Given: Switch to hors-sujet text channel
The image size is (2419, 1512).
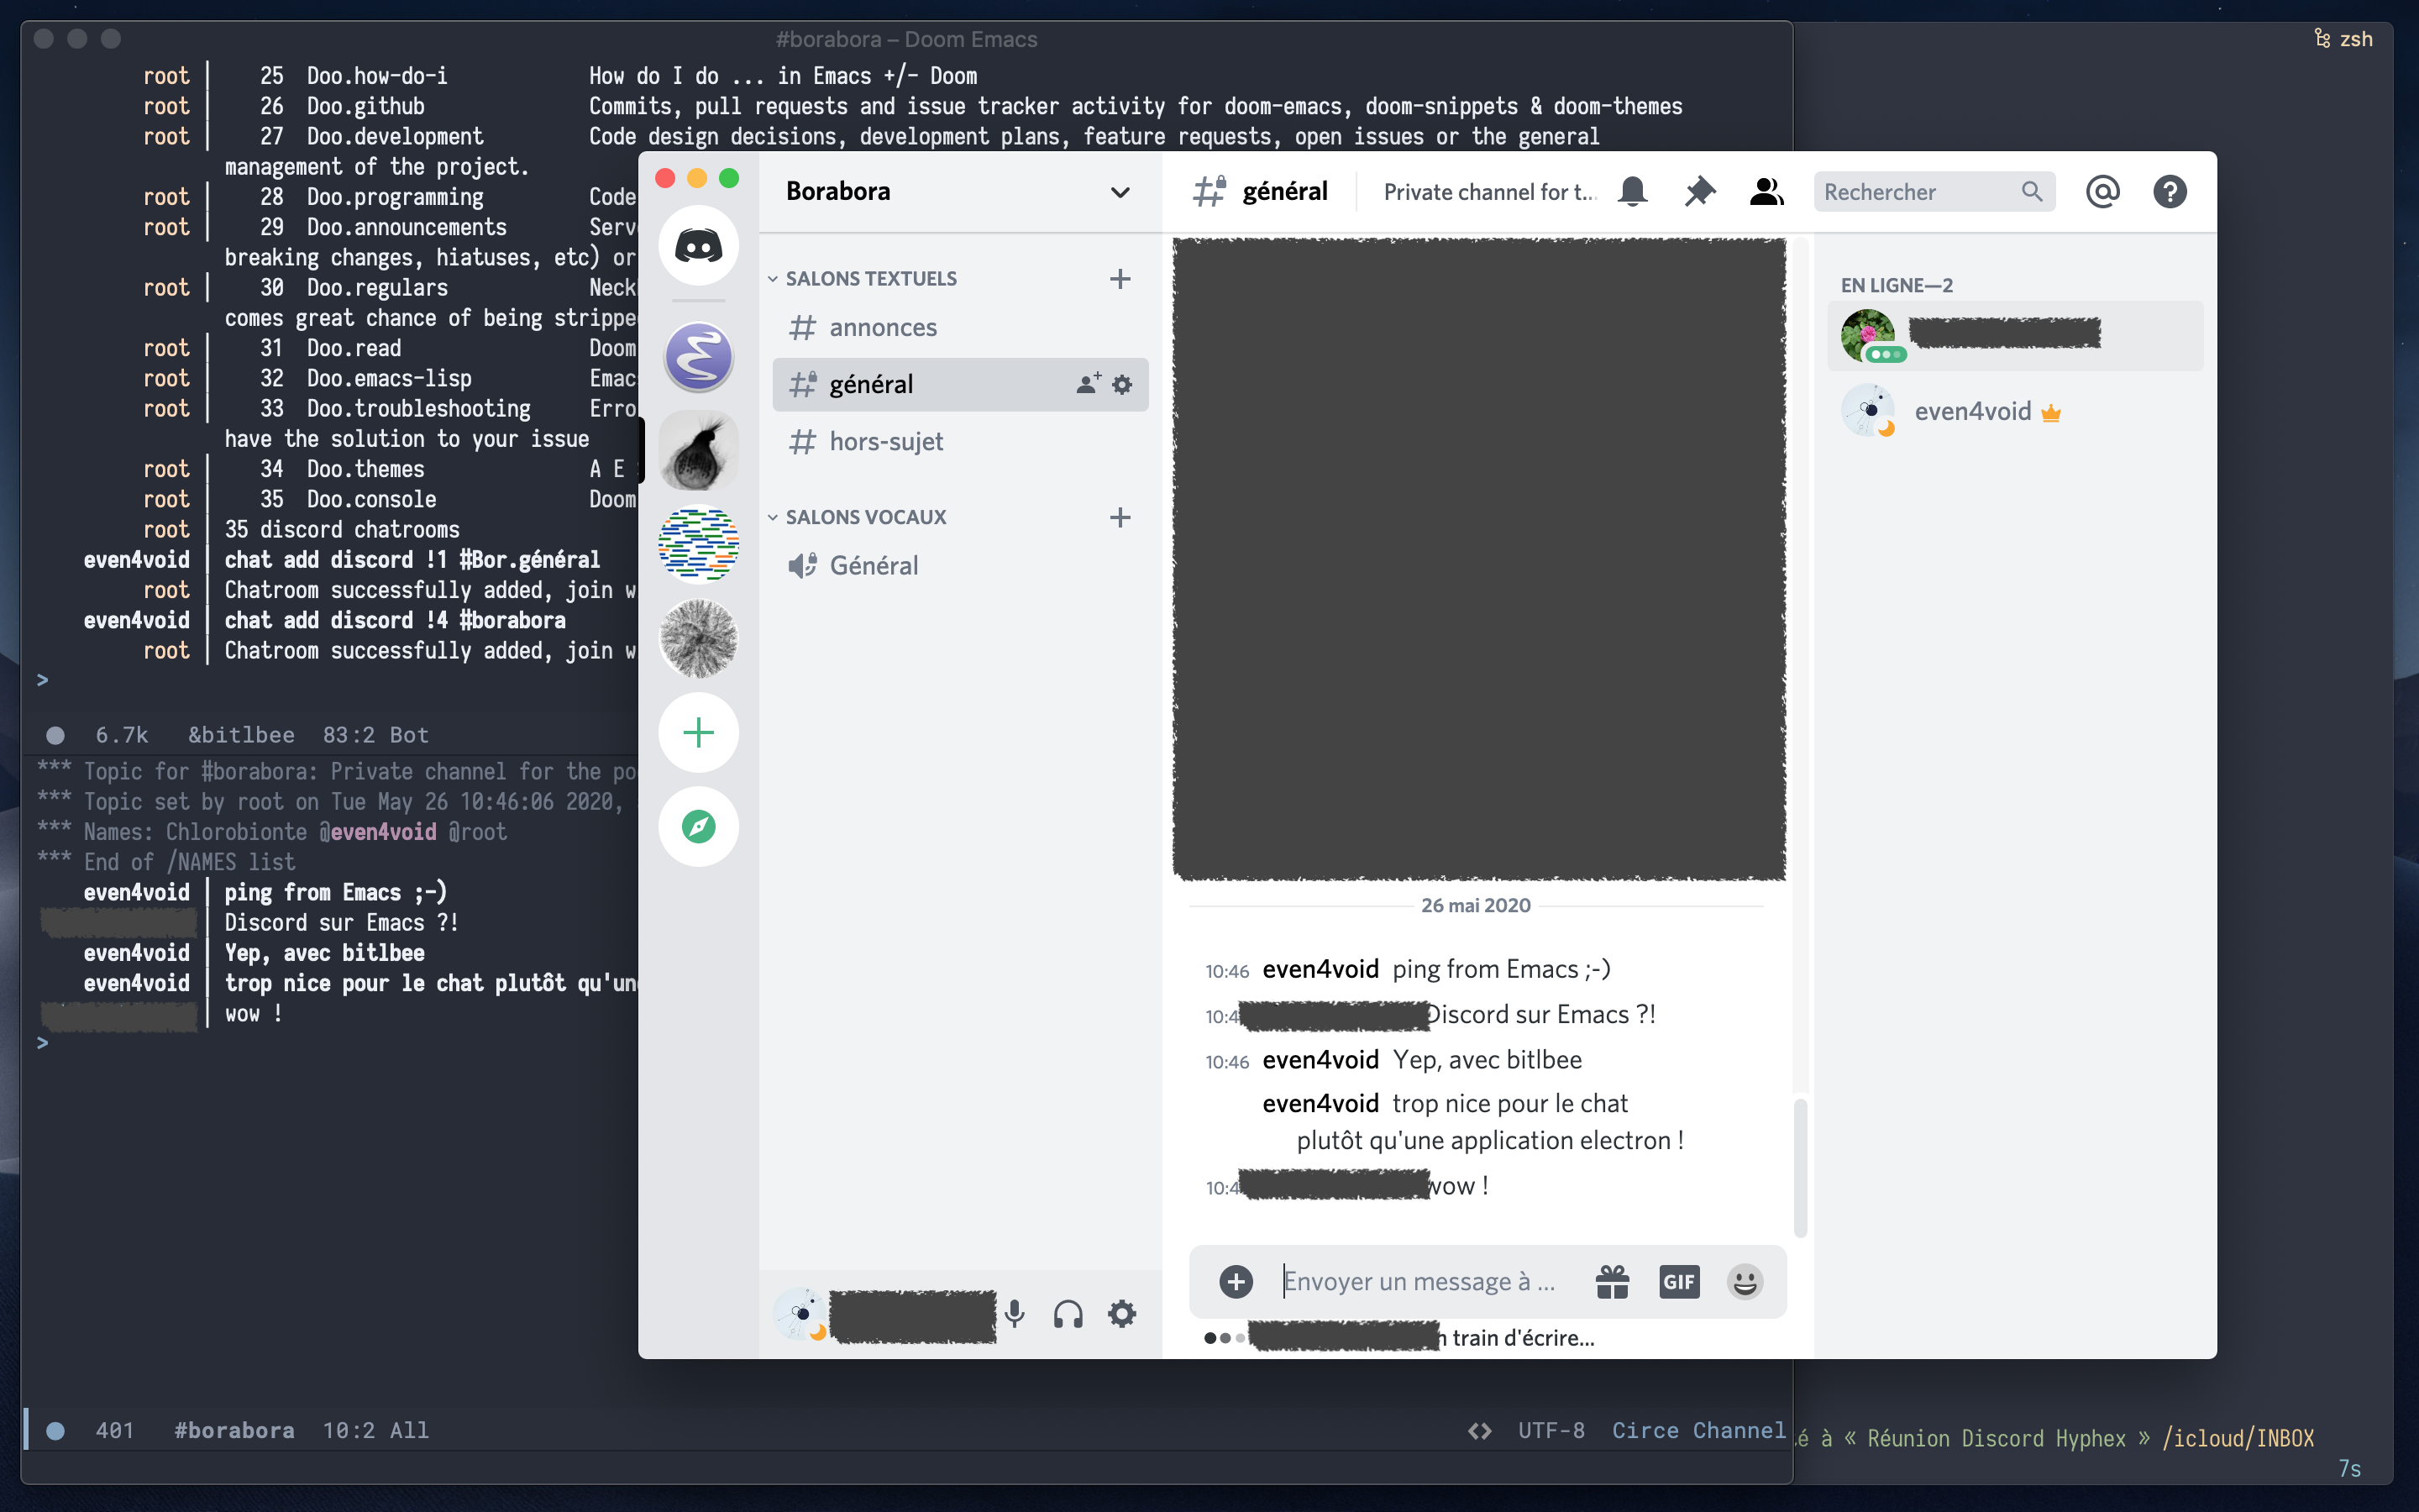Looking at the screenshot, I should [x=885, y=441].
